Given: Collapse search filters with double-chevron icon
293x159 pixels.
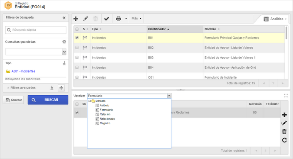Looking at the screenshot, I should (x=64, y=18).
